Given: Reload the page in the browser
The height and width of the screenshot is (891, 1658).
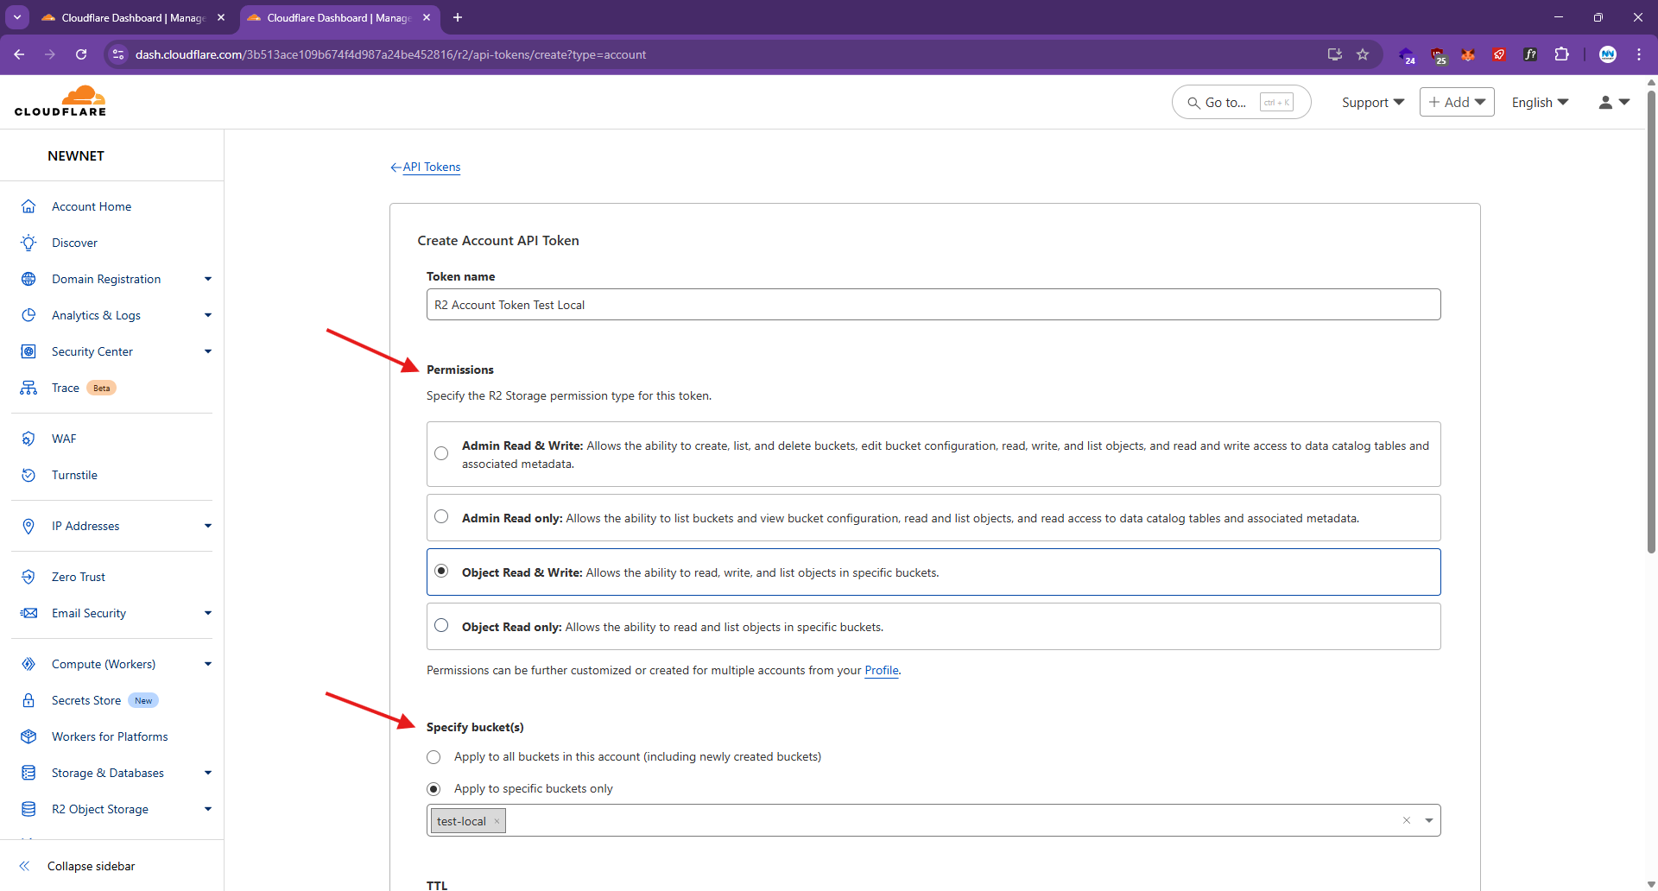Looking at the screenshot, I should point(81,54).
